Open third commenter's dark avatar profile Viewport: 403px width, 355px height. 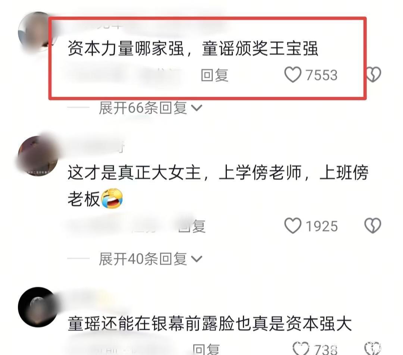point(38,307)
